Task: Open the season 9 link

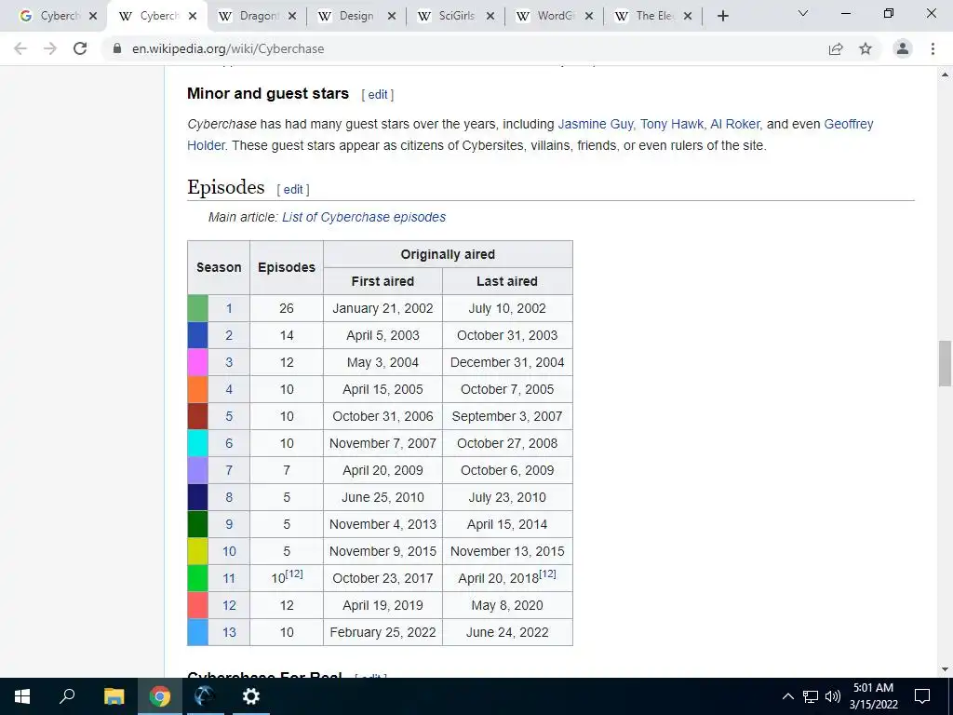Action: pyautogui.click(x=229, y=524)
